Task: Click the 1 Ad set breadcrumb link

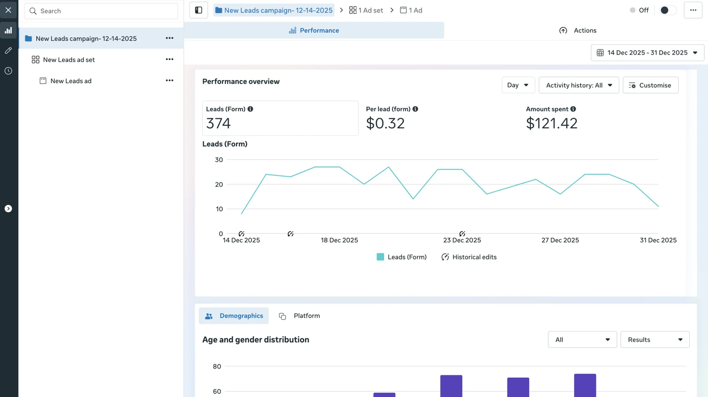Action: tap(366, 10)
